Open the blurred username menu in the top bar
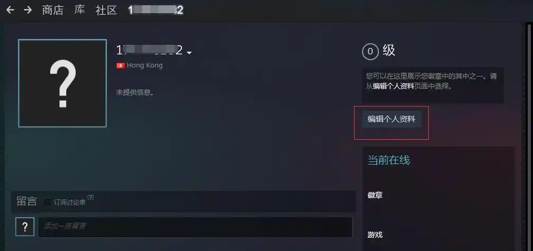Screen dimensions: 533x251 coord(156,10)
